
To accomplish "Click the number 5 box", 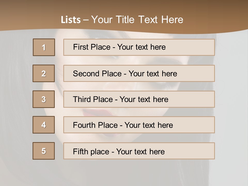I will 44,151.
